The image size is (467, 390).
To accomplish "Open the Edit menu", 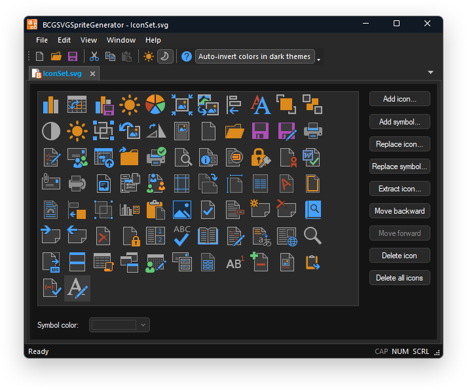I will tap(64, 40).
